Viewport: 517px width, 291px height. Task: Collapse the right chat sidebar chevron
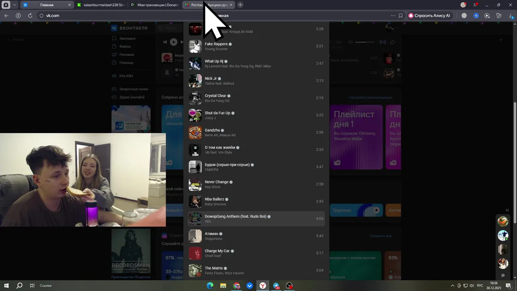click(x=507, y=210)
